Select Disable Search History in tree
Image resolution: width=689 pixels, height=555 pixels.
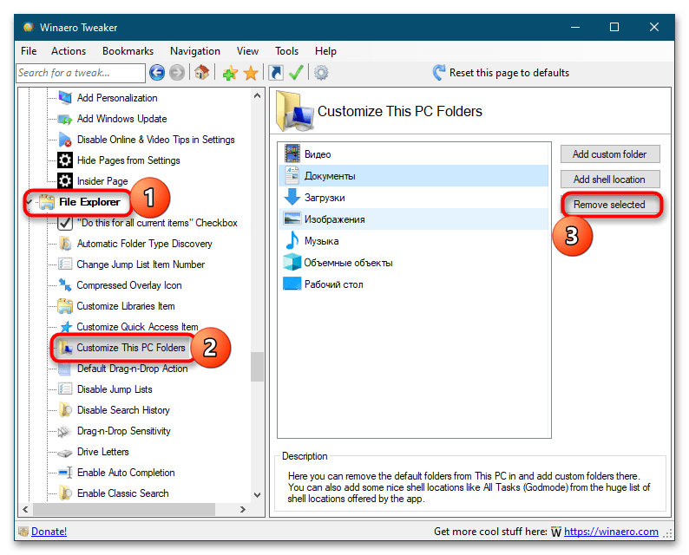(122, 410)
